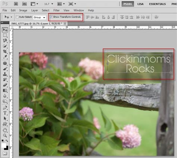This screenshot has height=158, width=177.
Task: Click the Align Horizontal Centers icon
Action: pyautogui.click(x=108, y=17)
